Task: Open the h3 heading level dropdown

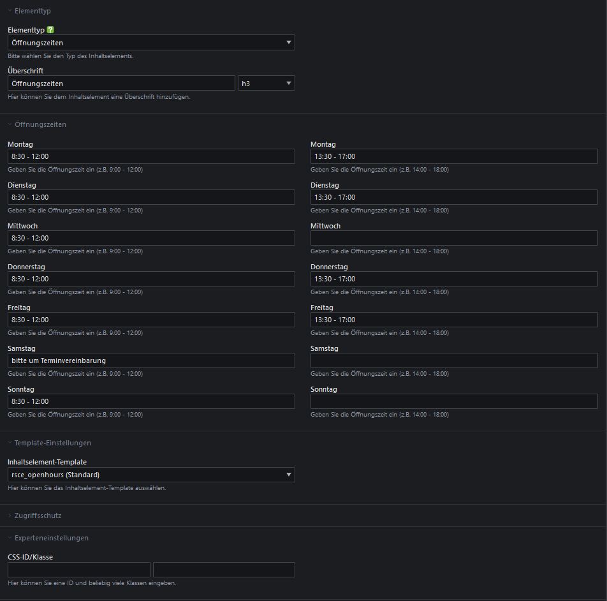Action: (x=266, y=84)
